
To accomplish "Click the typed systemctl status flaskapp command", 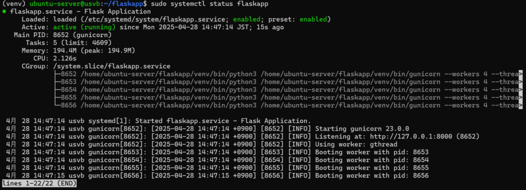I will (x=210, y=4).
